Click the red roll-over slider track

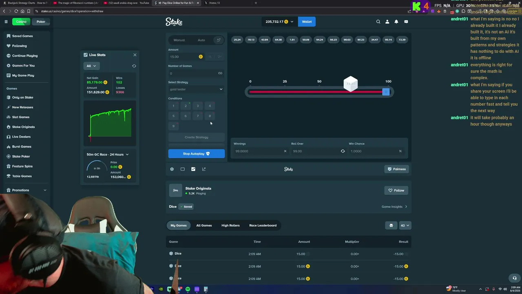pyautogui.click(x=315, y=92)
